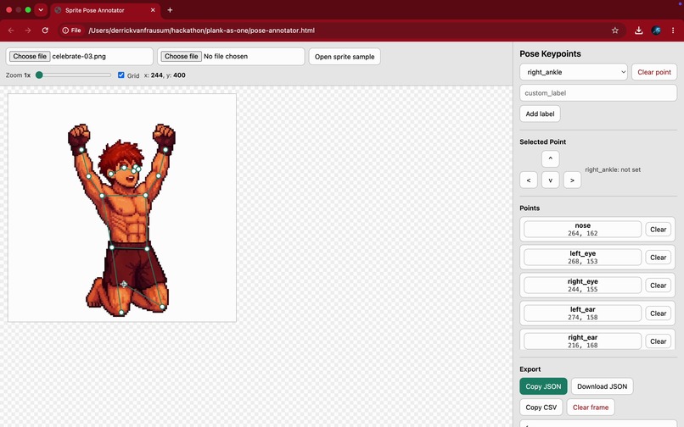Click the left wrist keypoint marker on sprite

pyautogui.click(x=165, y=150)
